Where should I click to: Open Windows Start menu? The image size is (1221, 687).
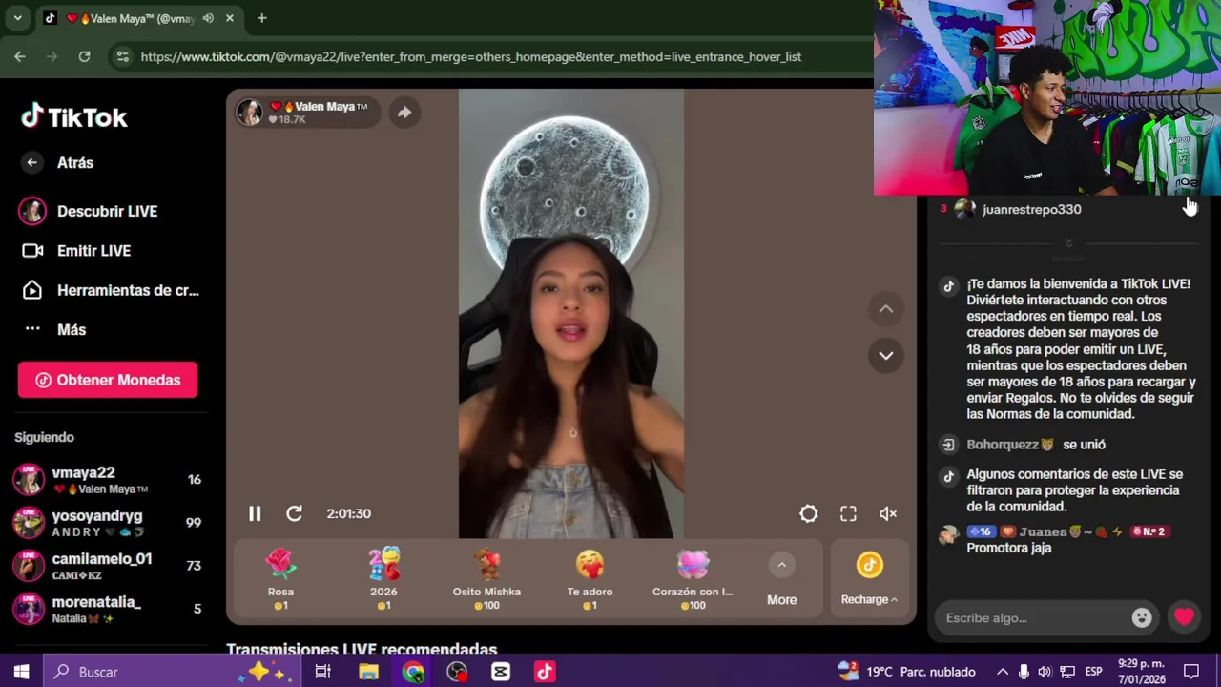21,672
